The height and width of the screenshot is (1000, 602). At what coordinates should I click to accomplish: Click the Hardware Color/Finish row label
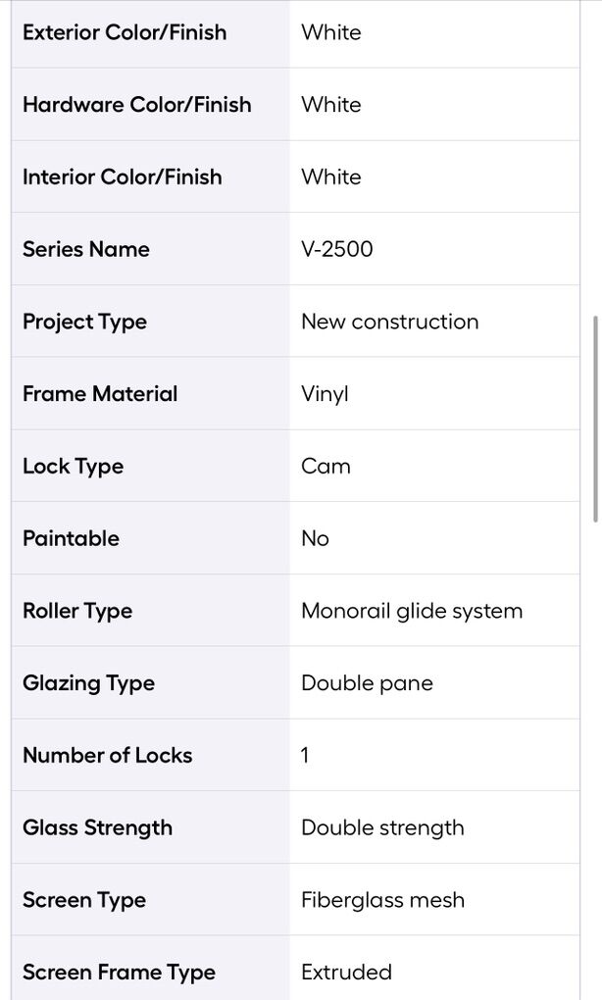[136, 105]
